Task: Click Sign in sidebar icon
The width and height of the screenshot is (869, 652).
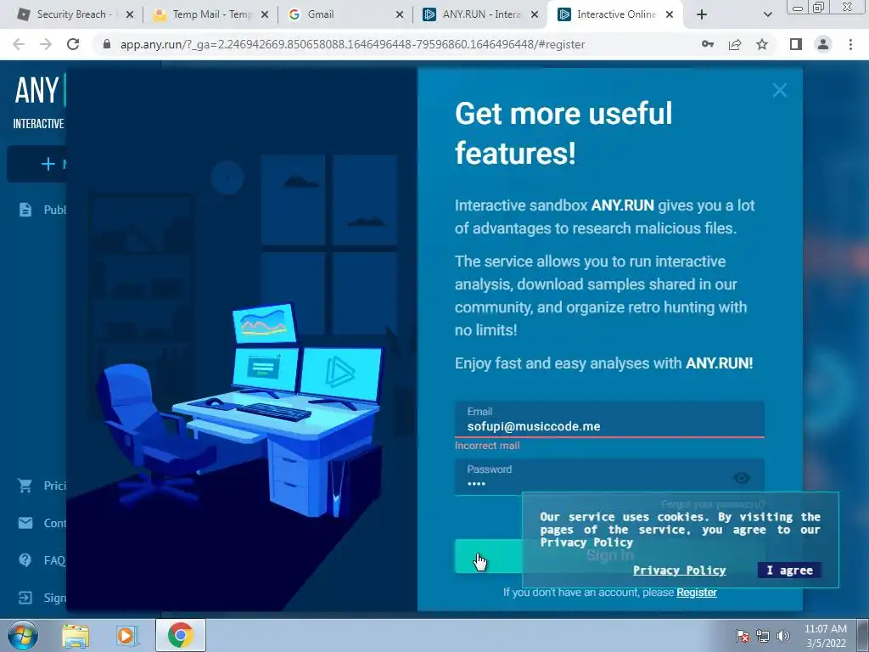Action: (25, 598)
